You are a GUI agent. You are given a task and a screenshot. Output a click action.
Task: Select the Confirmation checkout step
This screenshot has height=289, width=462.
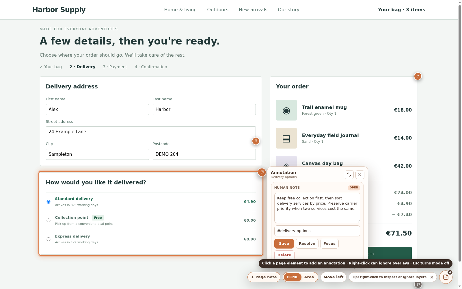151,67
